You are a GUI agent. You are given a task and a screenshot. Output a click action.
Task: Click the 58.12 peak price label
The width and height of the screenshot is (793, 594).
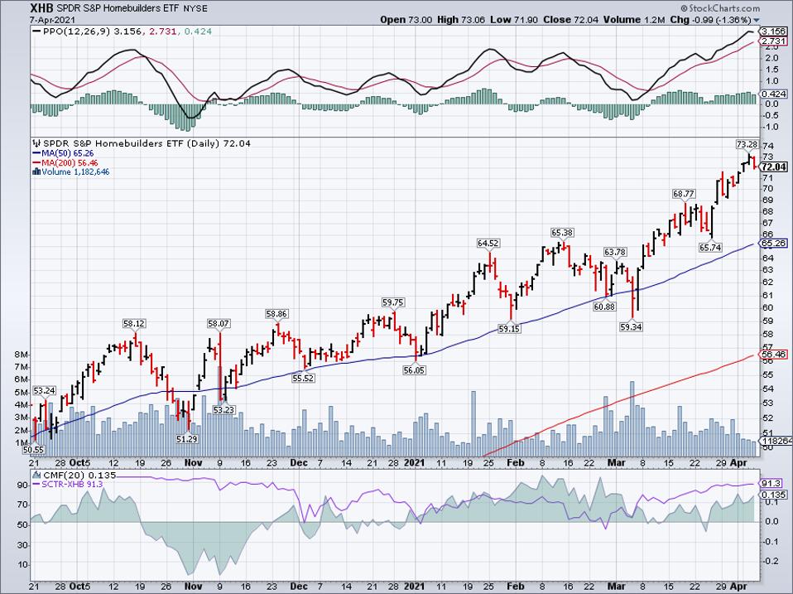(x=133, y=323)
